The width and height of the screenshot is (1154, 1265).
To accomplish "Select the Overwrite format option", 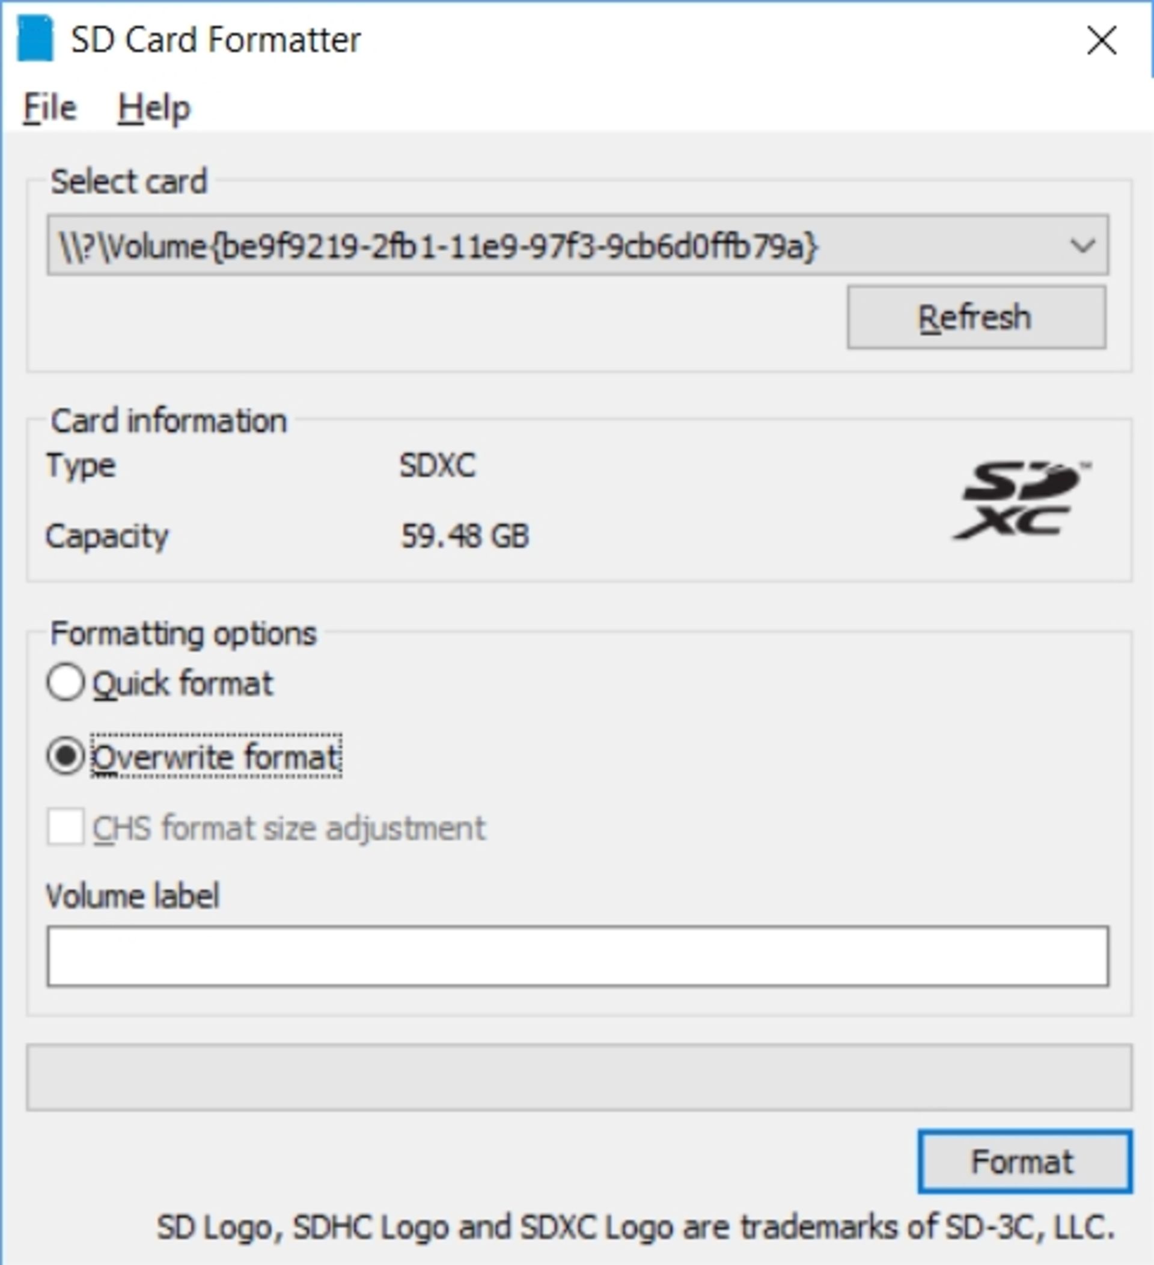I will 194,756.
